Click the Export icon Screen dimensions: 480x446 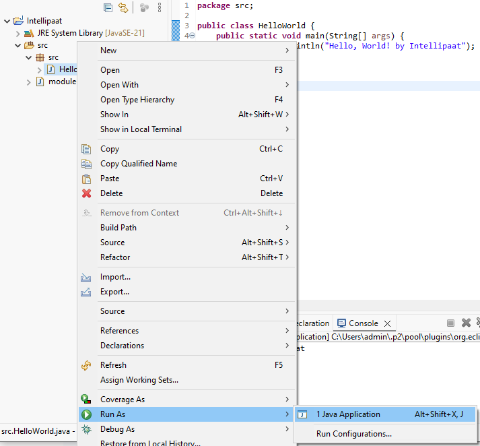[x=85, y=292]
